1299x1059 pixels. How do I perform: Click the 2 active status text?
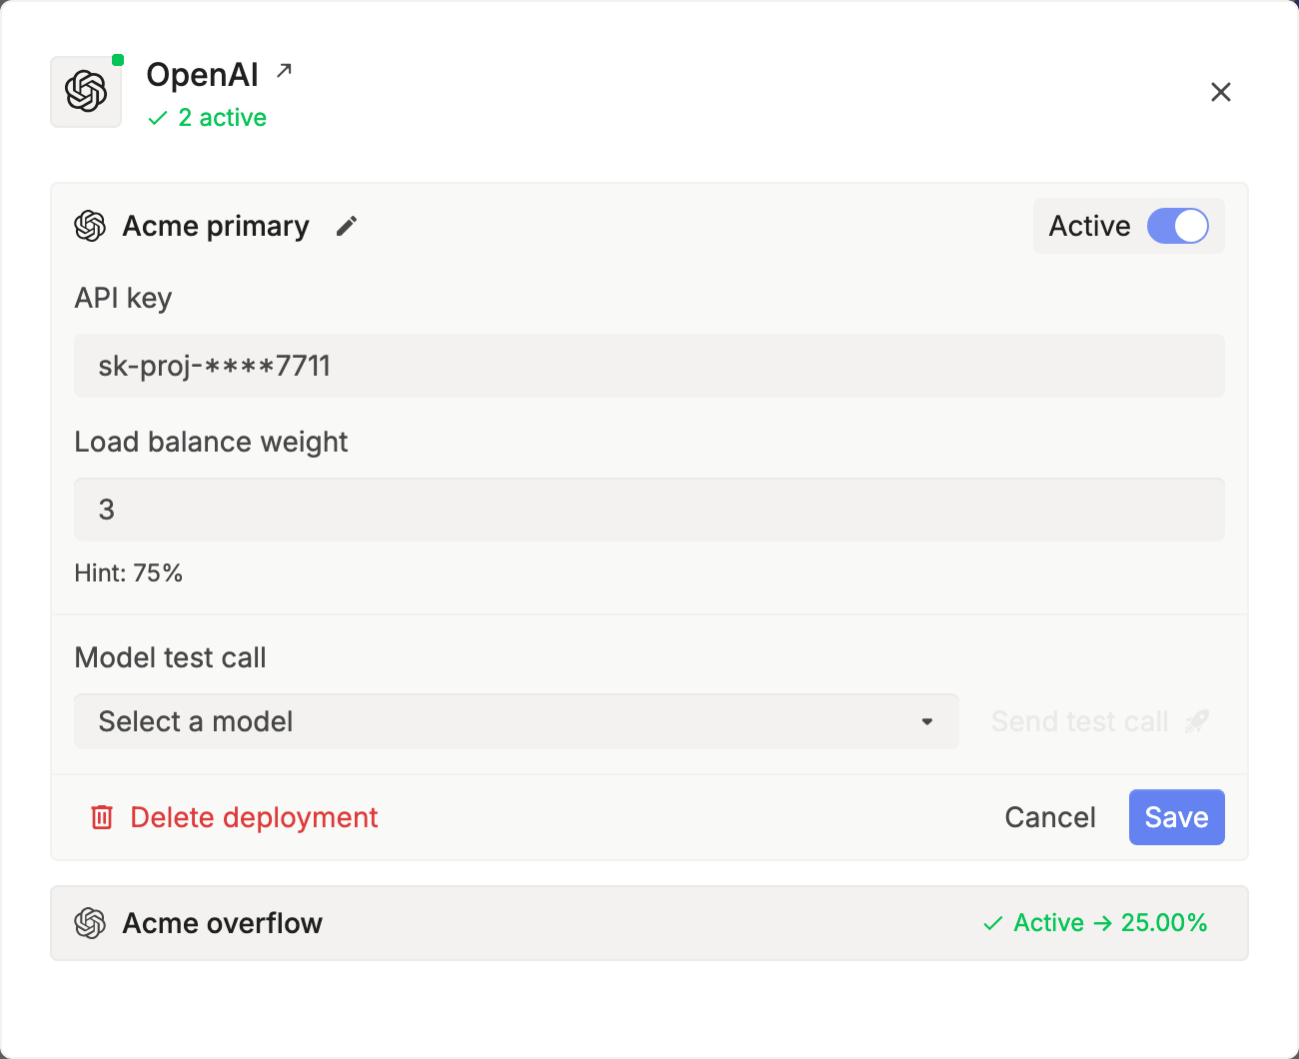(208, 118)
